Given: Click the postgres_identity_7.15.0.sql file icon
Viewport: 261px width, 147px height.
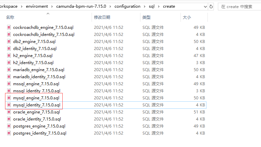Looking at the screenshot, I should (9, 133).
